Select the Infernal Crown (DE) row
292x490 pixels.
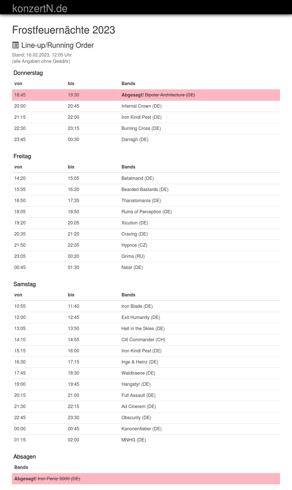(x=146, y=106)
